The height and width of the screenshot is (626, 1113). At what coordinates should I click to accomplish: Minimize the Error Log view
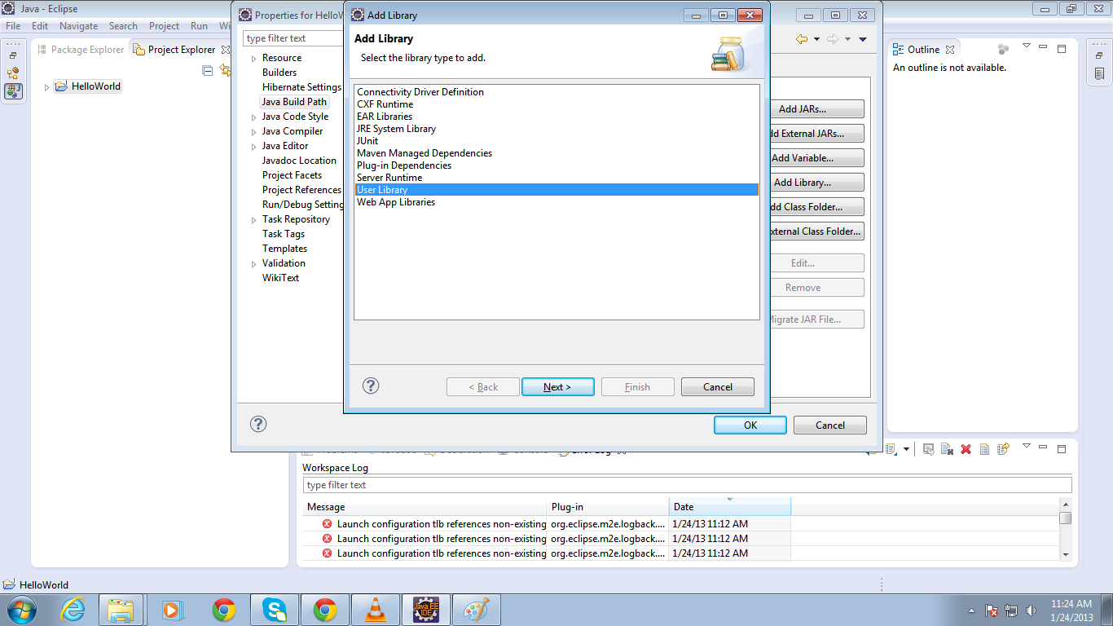[1045, 447]
